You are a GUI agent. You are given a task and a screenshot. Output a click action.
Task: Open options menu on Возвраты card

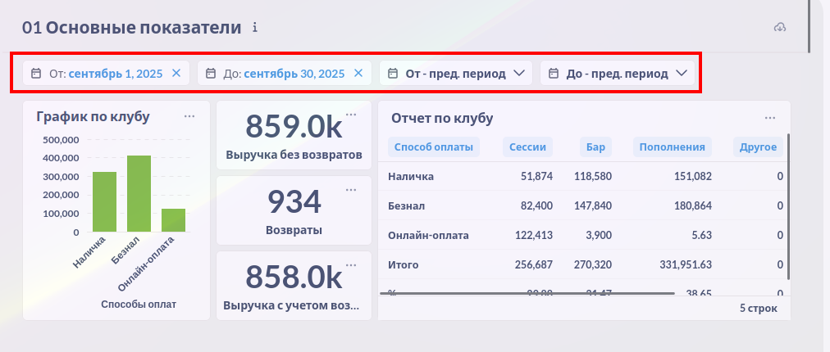click(x=351, y=190)
